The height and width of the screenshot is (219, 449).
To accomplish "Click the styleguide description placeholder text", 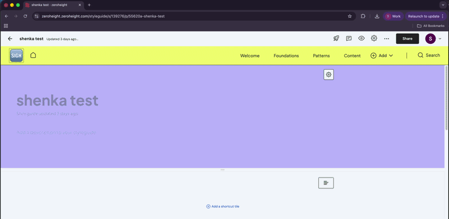I will 56,133.
